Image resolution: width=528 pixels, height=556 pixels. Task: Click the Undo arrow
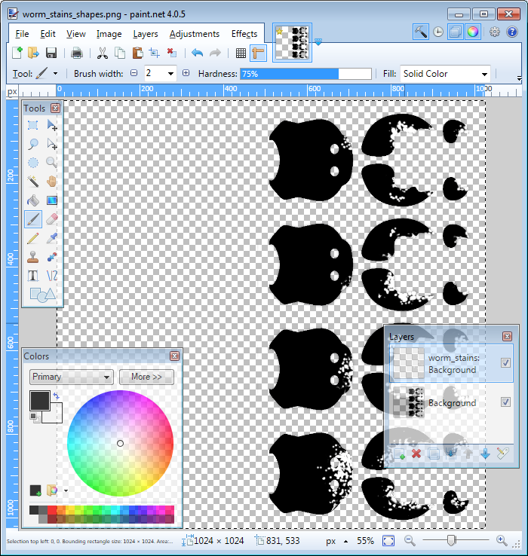click(x=197, y=53)
